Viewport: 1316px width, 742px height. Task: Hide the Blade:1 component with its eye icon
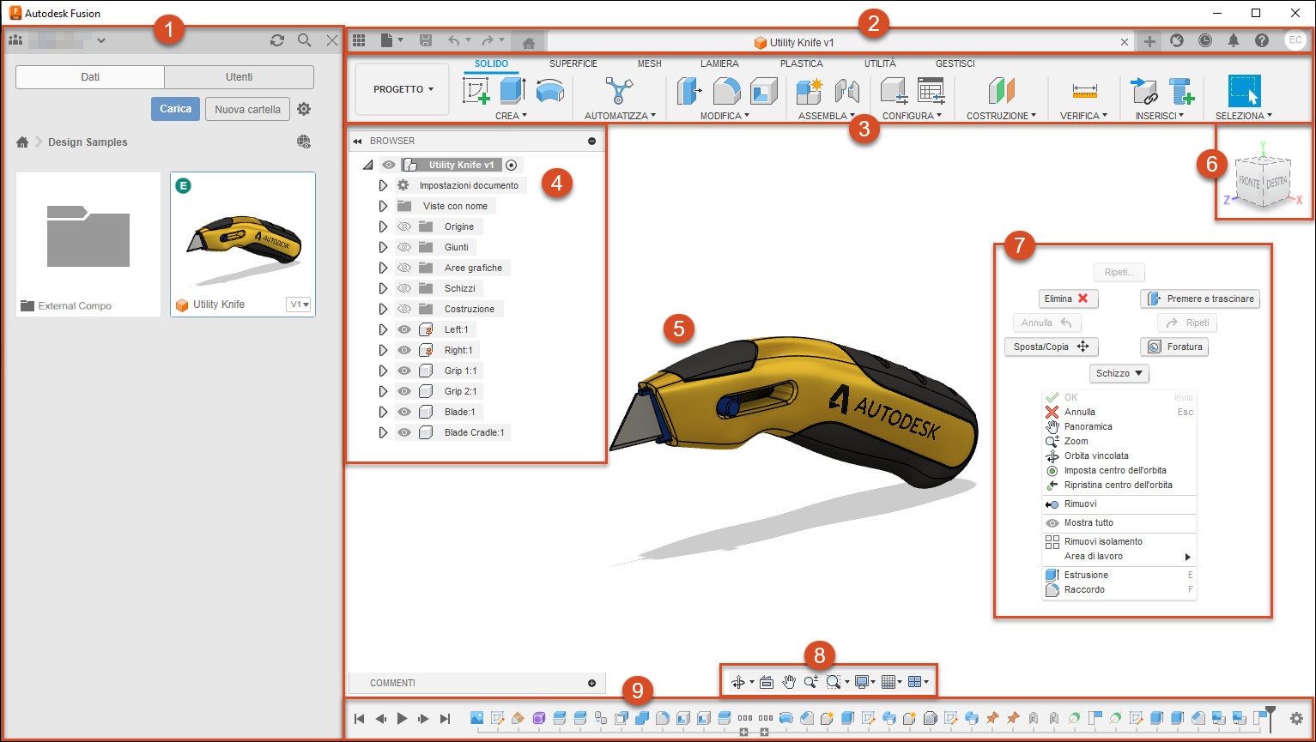pos(403,412)
